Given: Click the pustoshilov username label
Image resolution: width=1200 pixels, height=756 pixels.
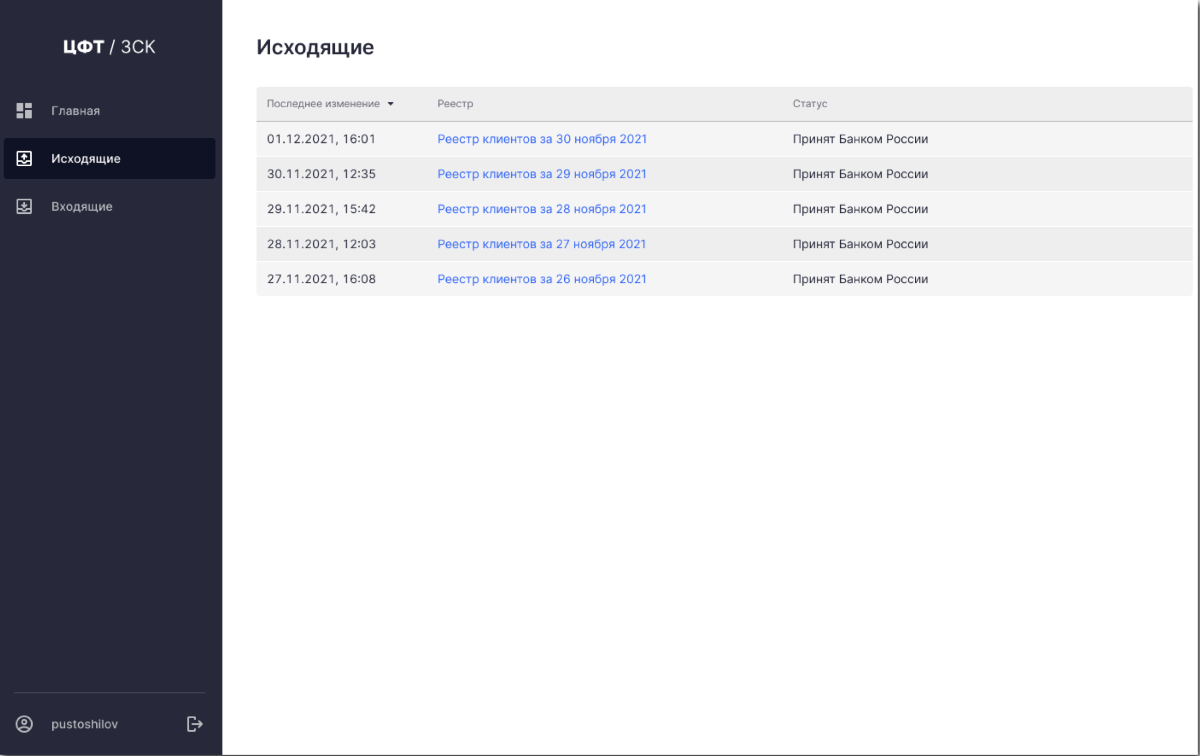Looking at the screenshot, I should pyautogui.click(x=84, y=724).
